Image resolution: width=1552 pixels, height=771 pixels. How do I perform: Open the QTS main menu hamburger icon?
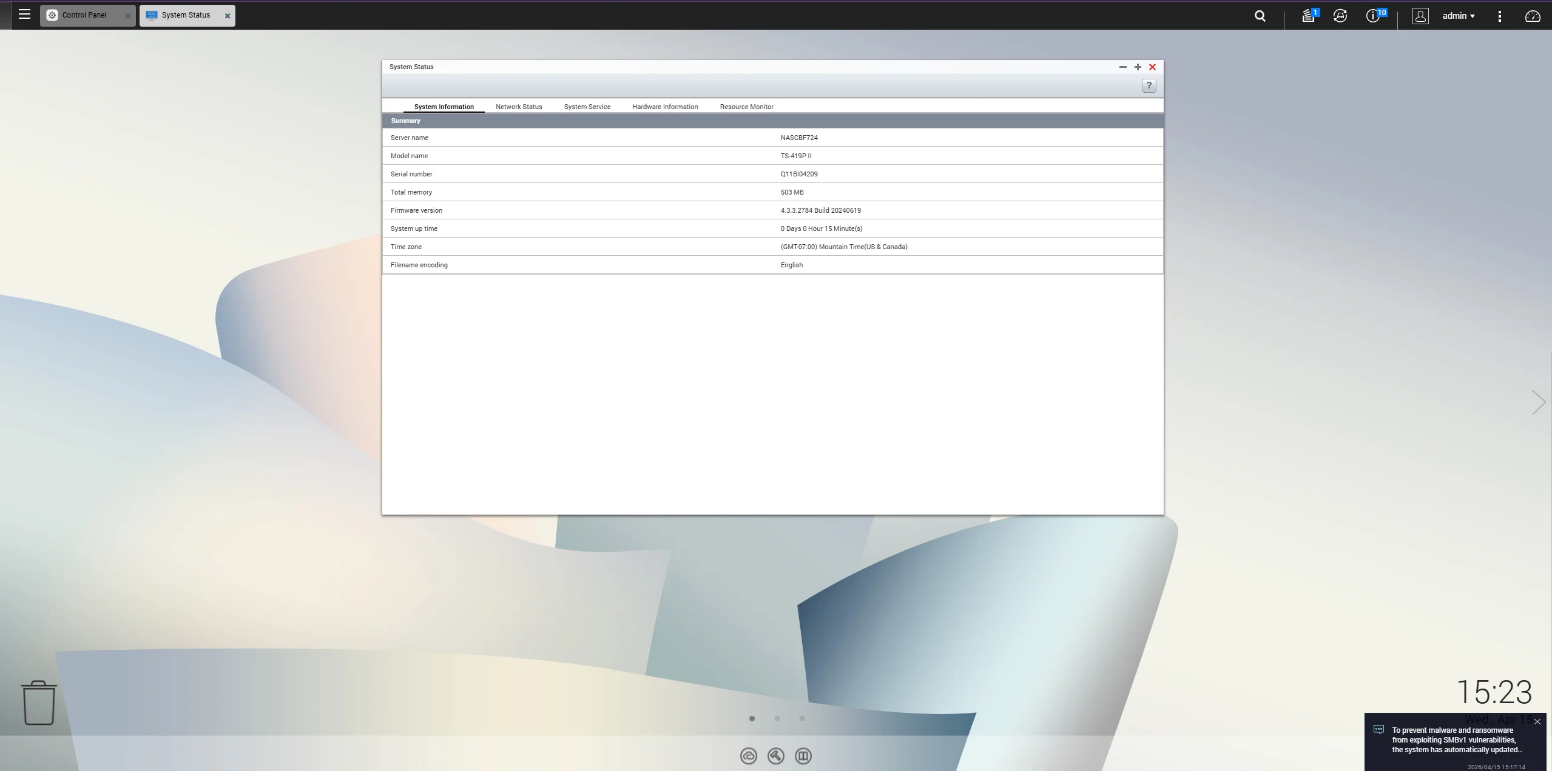pyautogui.click(x=24, y=15)
